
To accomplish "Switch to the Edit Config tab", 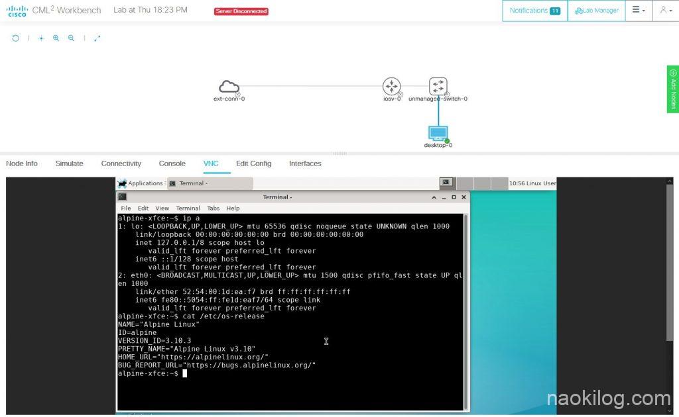I will pos(254,163).
